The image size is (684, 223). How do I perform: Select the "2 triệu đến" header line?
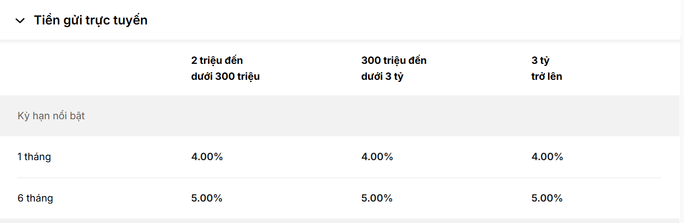coord(217,61)
